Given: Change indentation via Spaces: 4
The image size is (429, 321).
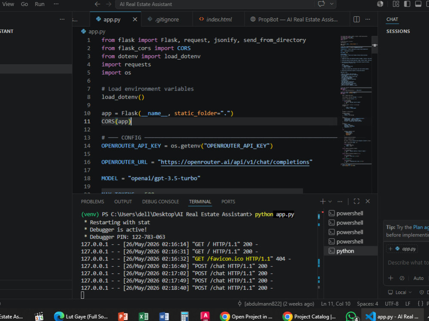Looking at the screenshot, I should 368,304.
